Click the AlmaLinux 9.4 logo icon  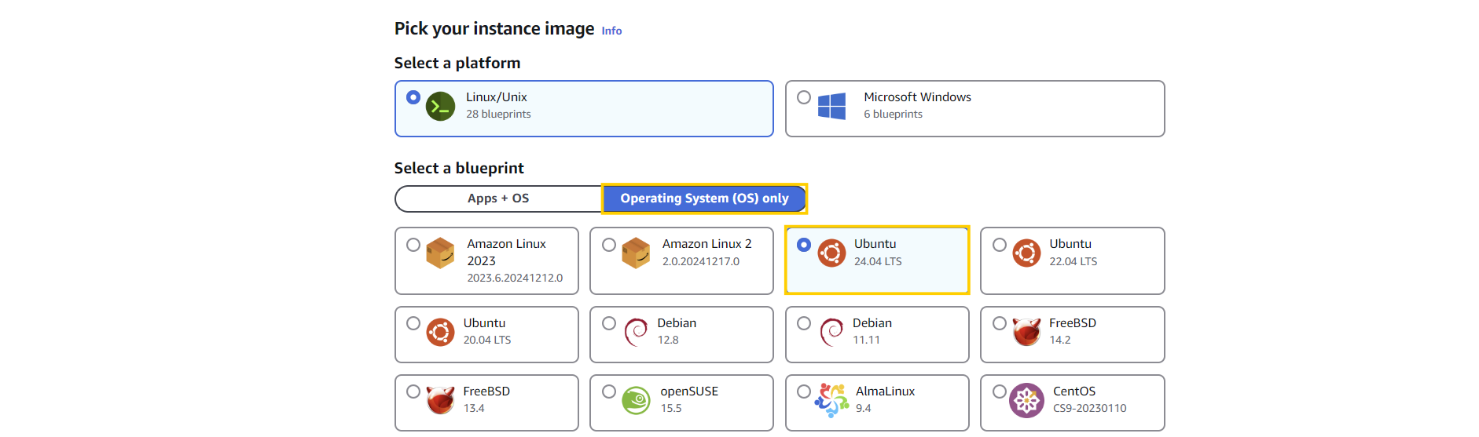click(831, 400)
